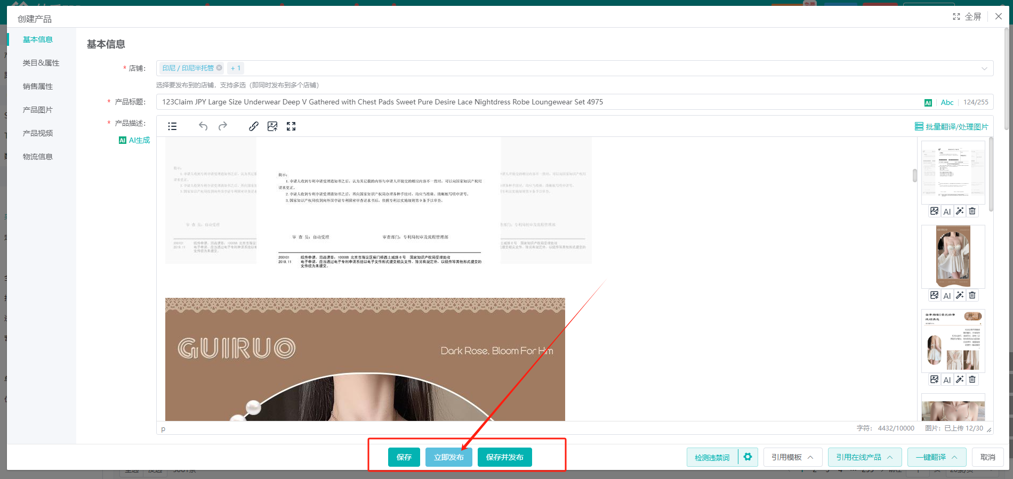Click 检测违禁词 button
The image size is (1013, 479).
[x=712, y=457]
